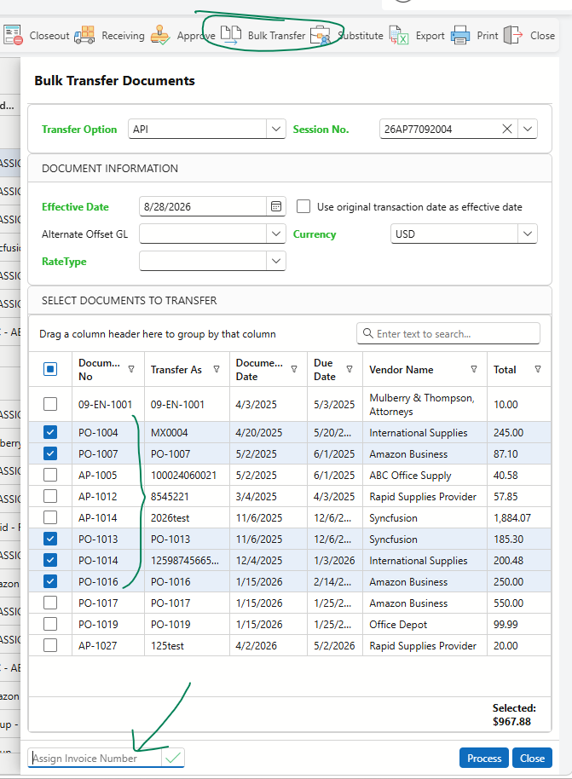
Task: Check the AP-1014 row checkbox
Action: coord(50,517)
